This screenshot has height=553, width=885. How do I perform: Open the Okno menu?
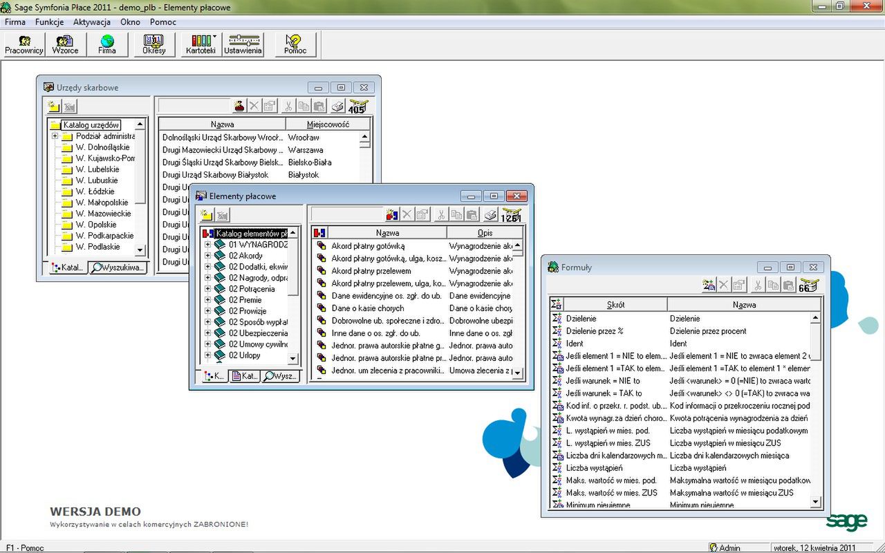(x=130, y=22)
